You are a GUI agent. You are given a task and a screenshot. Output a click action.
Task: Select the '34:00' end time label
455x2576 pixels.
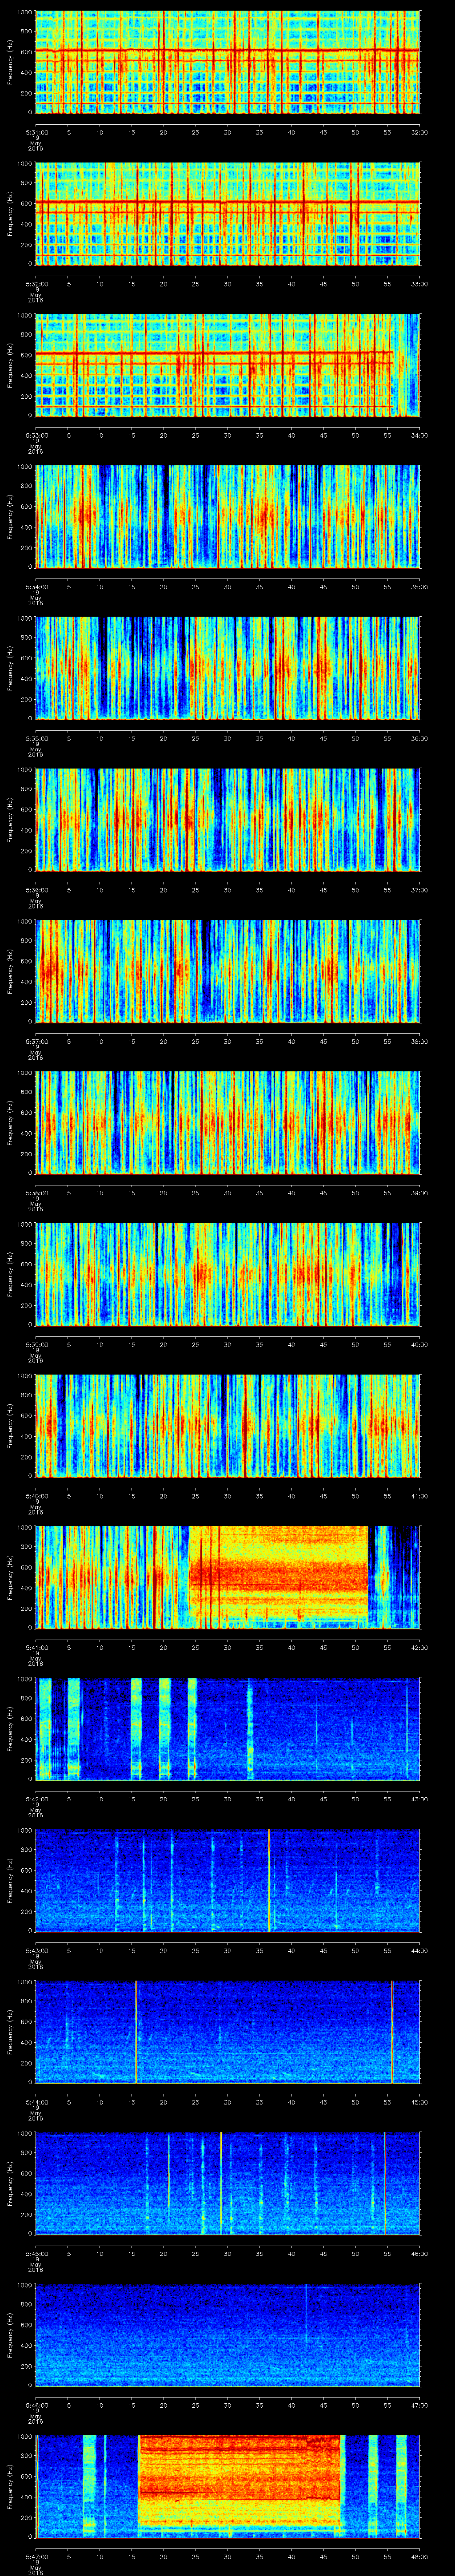click(419, 435)
